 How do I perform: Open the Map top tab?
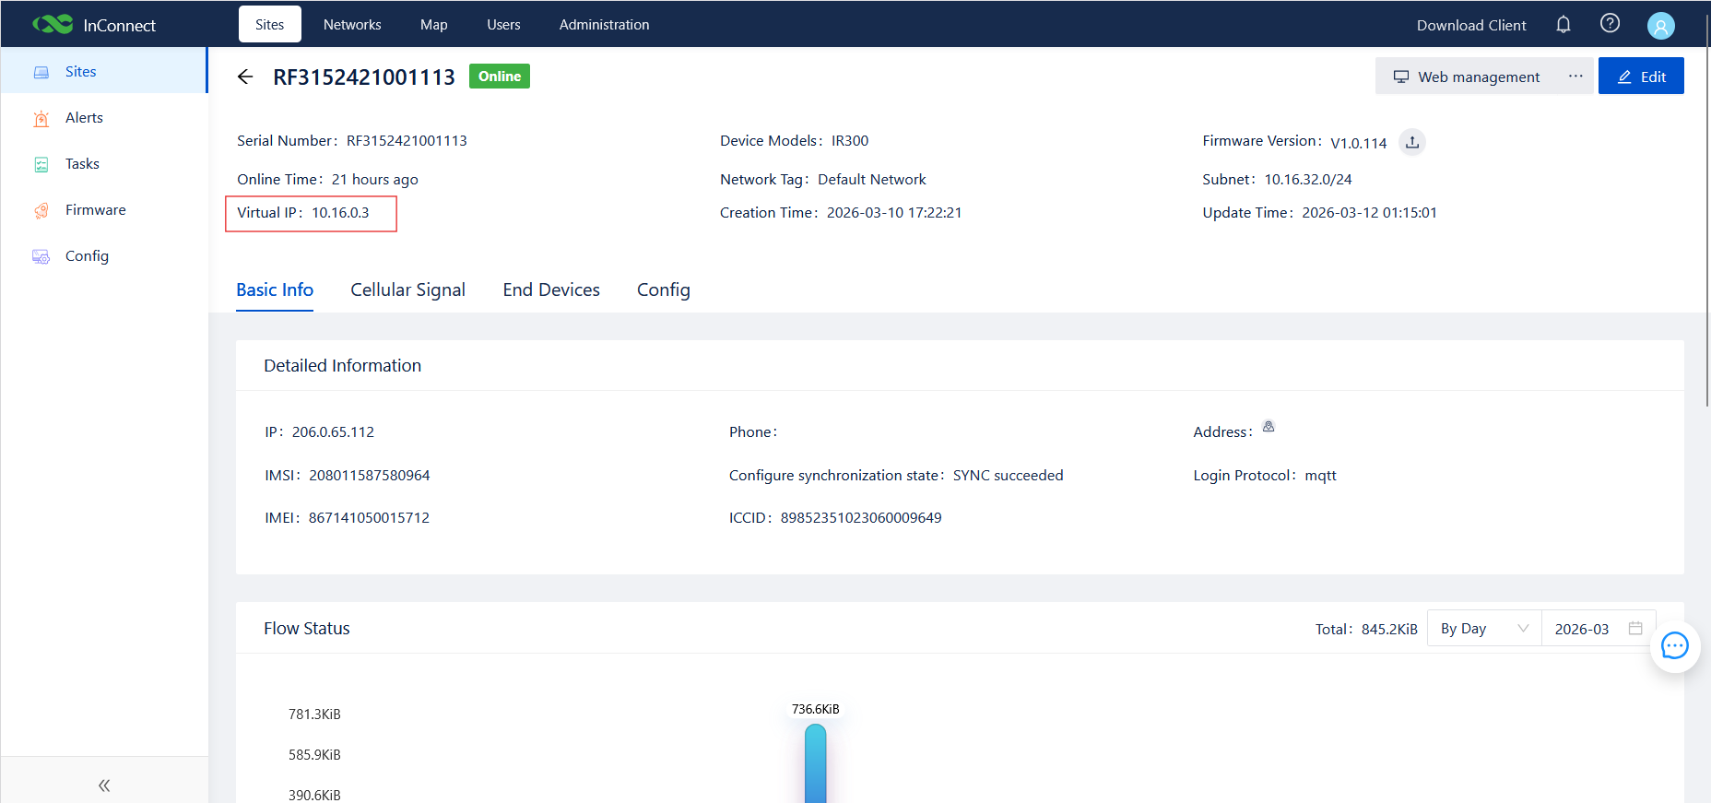[x=434, y=25]
